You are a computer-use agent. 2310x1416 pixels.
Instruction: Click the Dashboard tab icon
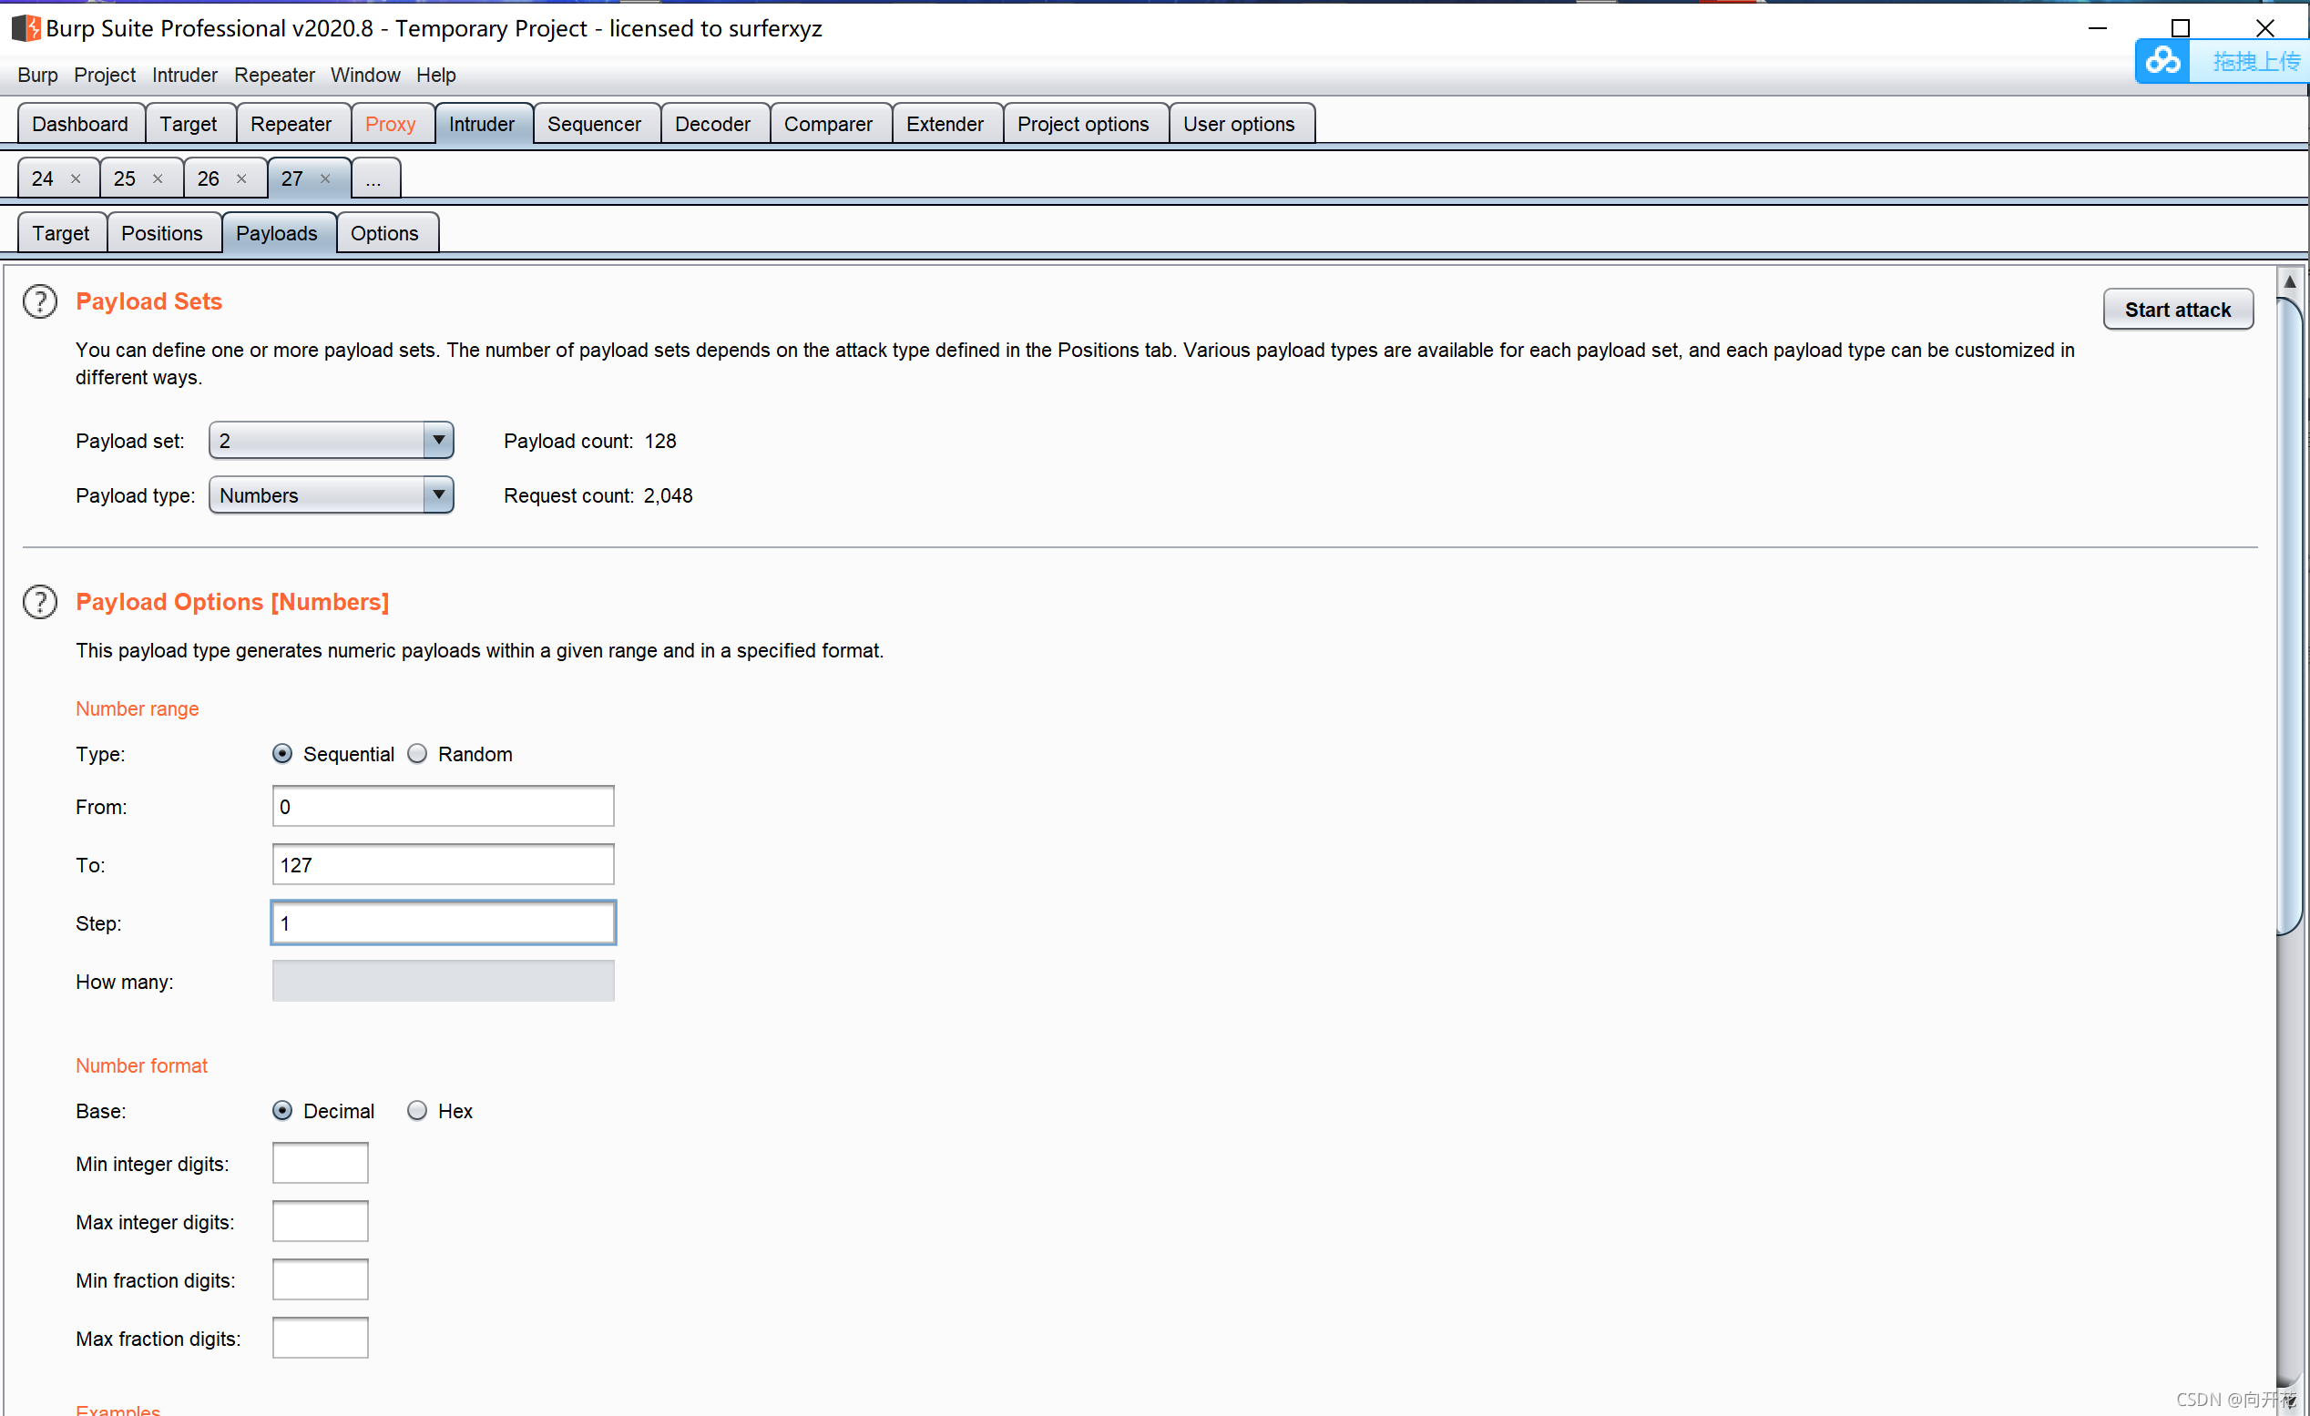[x=76, y=124]
